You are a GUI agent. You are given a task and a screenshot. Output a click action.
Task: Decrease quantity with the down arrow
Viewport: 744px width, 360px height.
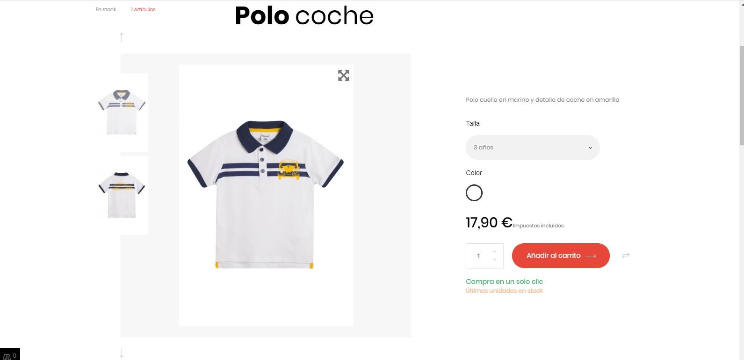pyautogui.click(x=495, y=260)
